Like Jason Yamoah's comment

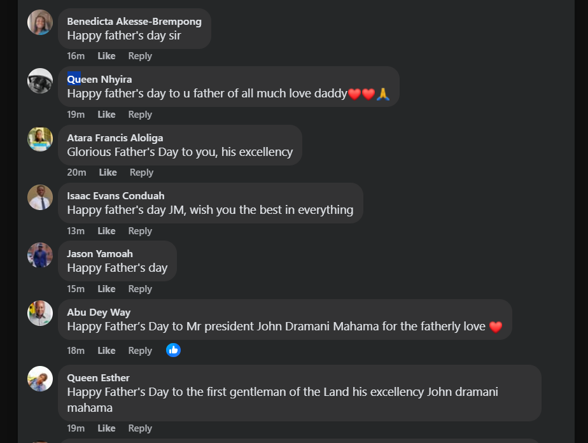[106, 289]
